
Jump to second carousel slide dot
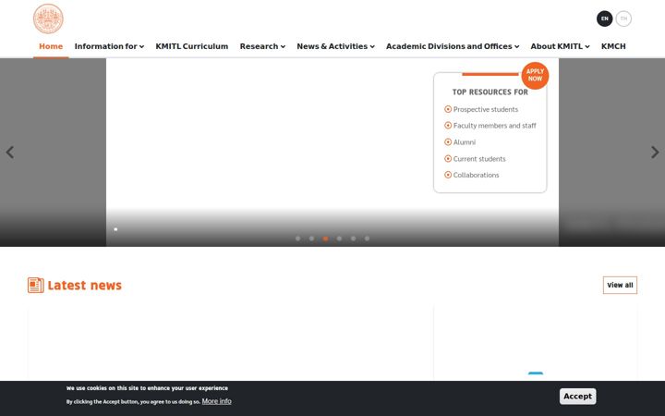point(312,239)
